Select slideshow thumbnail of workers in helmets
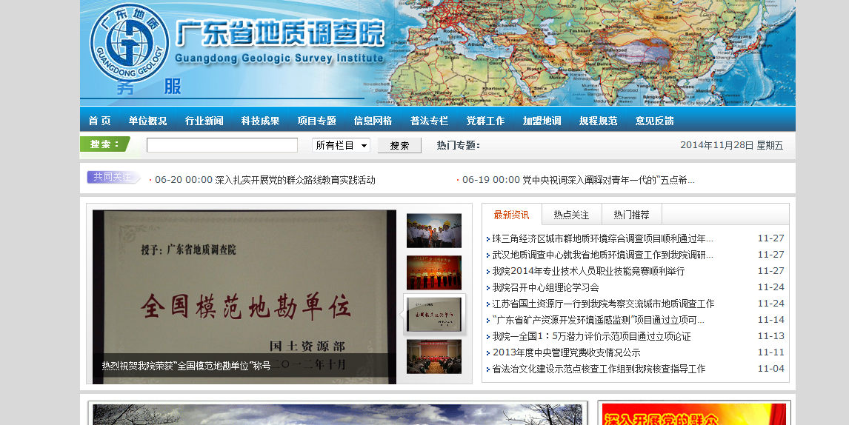The width and height of the screenshot is (849, 425). click(x=433, y=230)
